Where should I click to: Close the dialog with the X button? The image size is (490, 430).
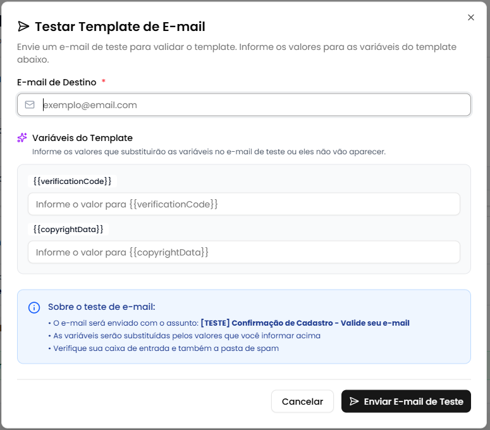pos(470,18)
